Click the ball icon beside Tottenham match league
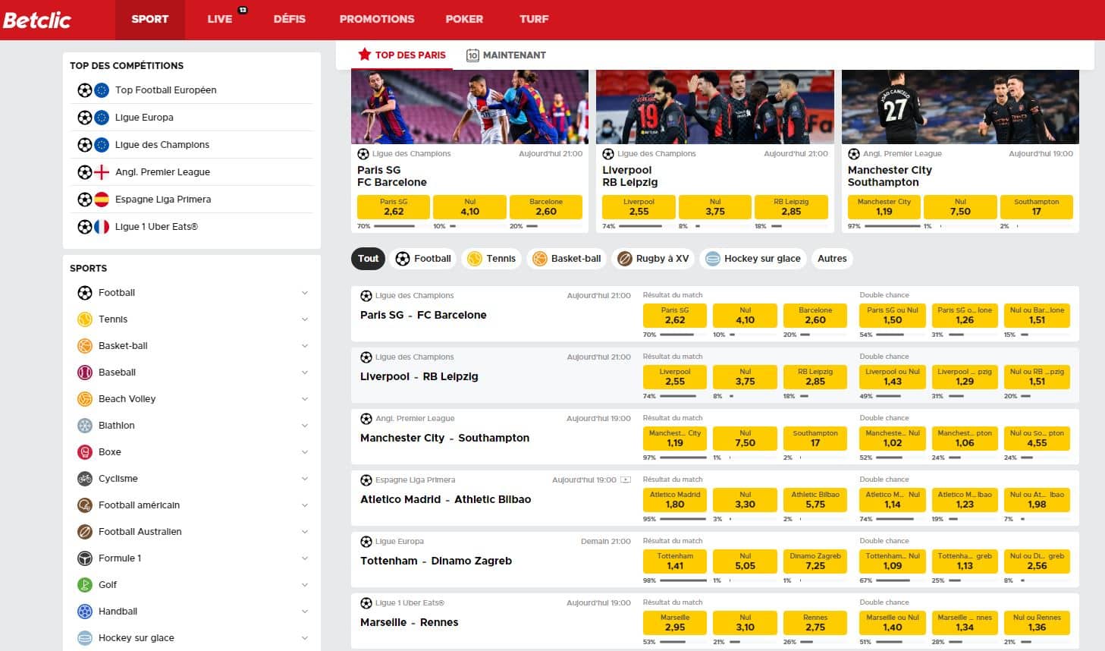Screen dimensions: 1105x651 click(x=366, y=542)
